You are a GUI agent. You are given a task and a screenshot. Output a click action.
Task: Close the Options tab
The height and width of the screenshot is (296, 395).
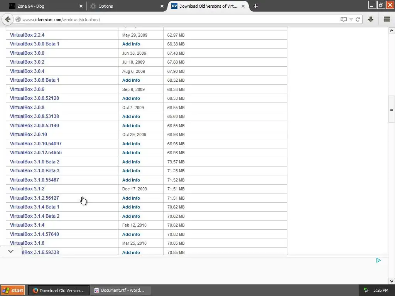coord(162,6)
